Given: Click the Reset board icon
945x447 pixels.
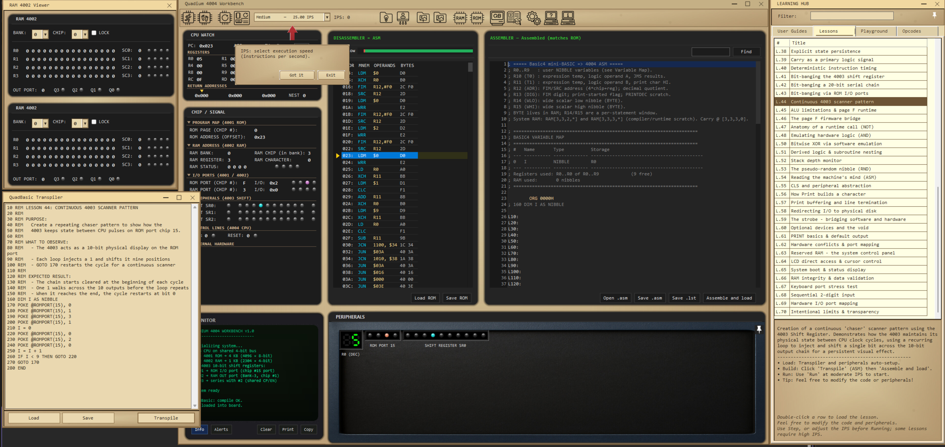Looking at the screenshot, I should point(242,18).
